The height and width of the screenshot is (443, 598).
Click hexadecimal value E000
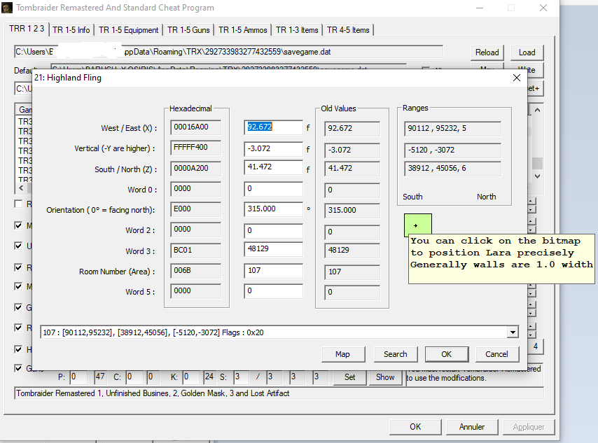point(195,209)
